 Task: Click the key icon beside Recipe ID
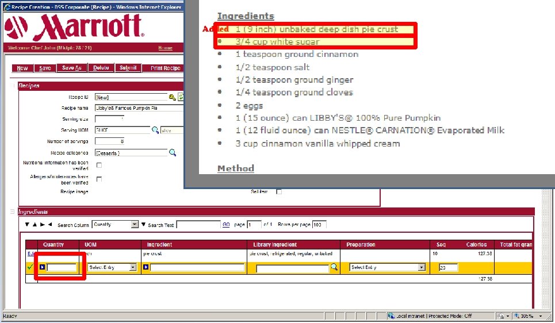coord(173,97)
